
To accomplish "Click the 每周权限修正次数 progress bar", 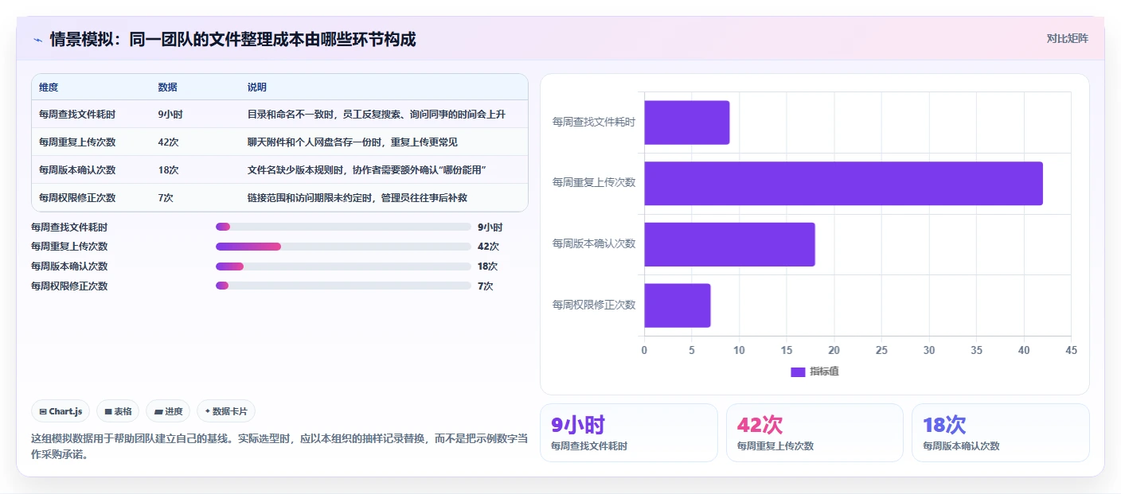I will [x=343, y=286].
